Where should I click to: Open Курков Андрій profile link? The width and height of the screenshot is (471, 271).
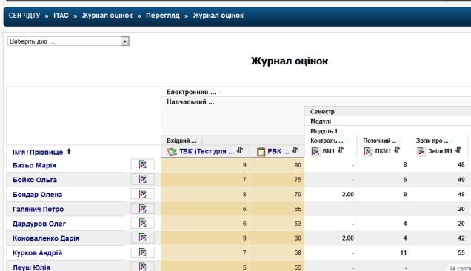(x=38, y=253)
